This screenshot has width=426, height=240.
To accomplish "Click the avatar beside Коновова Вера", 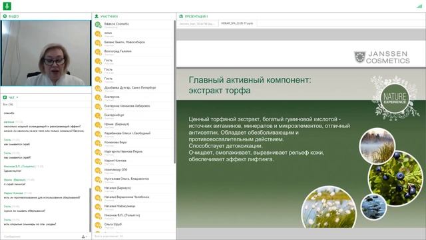I will pyautogui.click(x=98, y=143).
